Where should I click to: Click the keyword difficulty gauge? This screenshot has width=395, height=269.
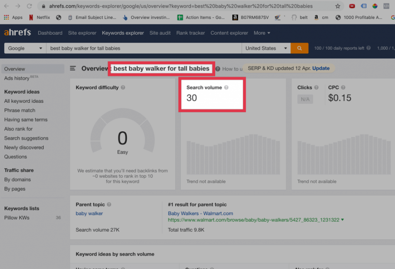click(x=122, y=131)
